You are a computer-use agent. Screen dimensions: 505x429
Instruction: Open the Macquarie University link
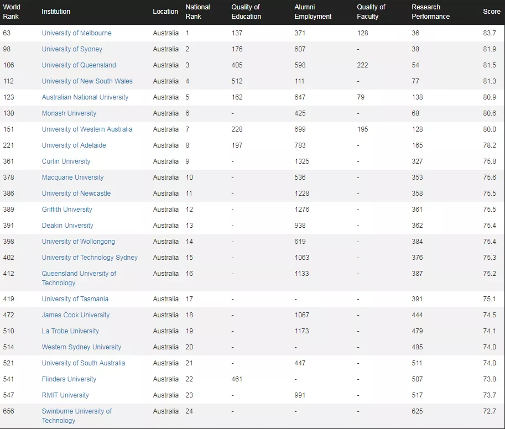pos(73,177)
